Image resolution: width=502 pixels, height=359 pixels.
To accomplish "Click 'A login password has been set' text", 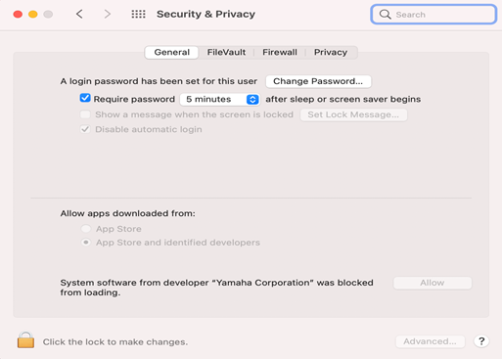I will [159, 81].
